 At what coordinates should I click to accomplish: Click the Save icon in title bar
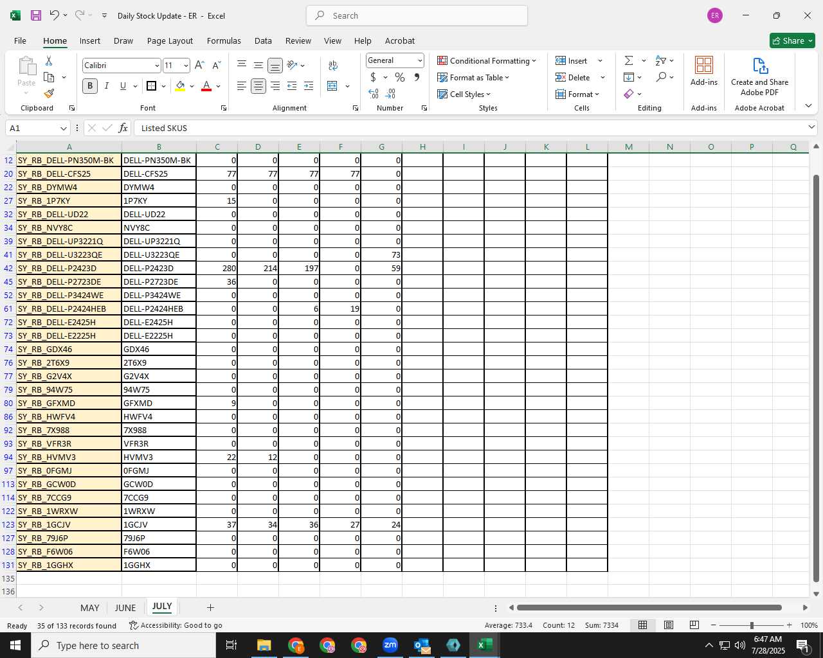(x=36, y=15)
